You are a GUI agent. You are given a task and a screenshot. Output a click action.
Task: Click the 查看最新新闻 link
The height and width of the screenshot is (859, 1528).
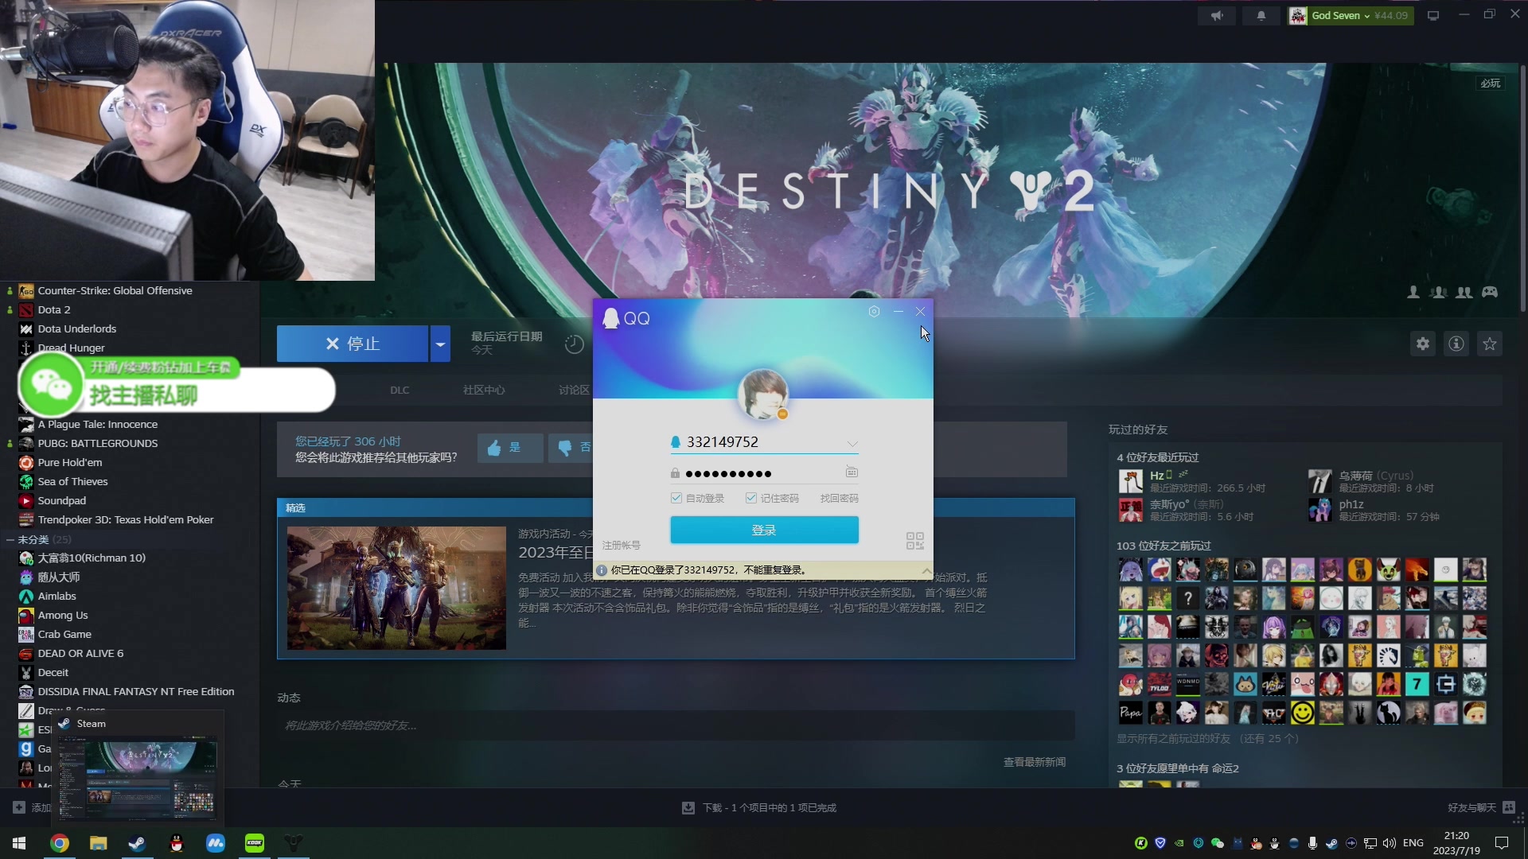[x=1034, y=762]
